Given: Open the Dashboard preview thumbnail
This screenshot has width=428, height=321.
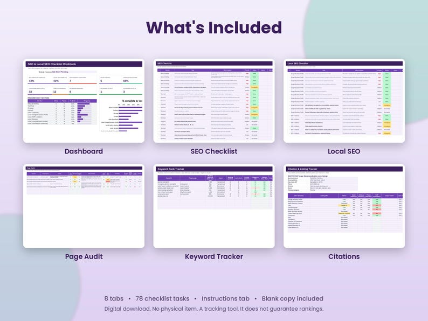Looking at the screenshot, I should [x=84, y=101].
